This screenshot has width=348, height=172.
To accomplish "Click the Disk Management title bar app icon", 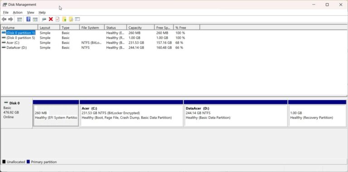I will pyautogui.click(x=5, y=5).
